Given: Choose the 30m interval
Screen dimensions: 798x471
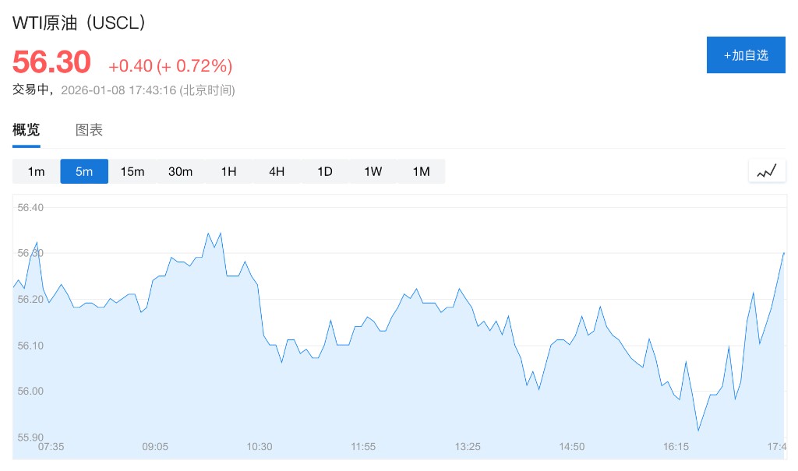Looking at the screenshot, I should click(180, 171).
